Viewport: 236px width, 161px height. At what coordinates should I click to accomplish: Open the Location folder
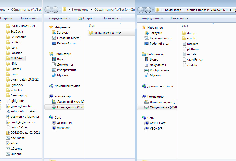tap(14, 53)
